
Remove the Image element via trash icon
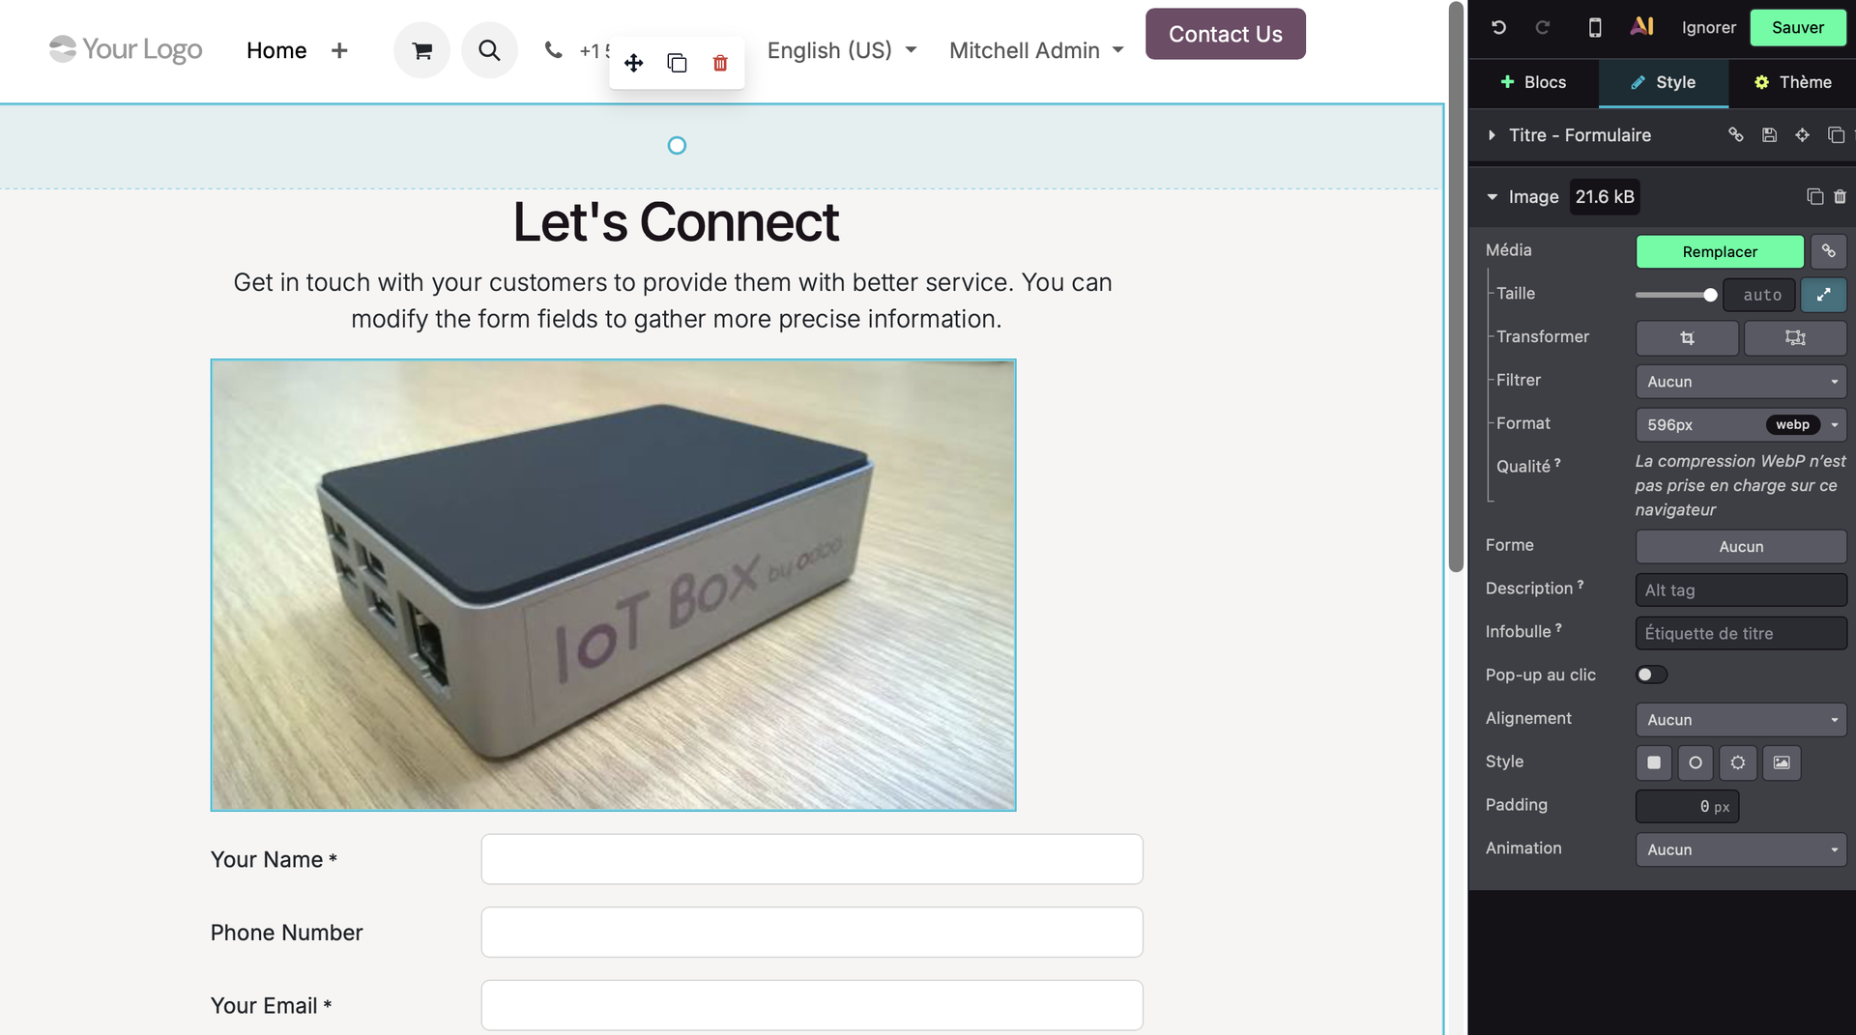[x=1840, y=197]
